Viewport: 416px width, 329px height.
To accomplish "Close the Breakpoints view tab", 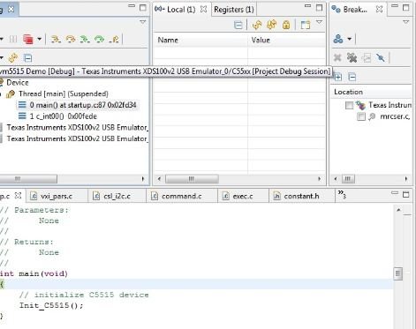I will (x=380, y=10).
